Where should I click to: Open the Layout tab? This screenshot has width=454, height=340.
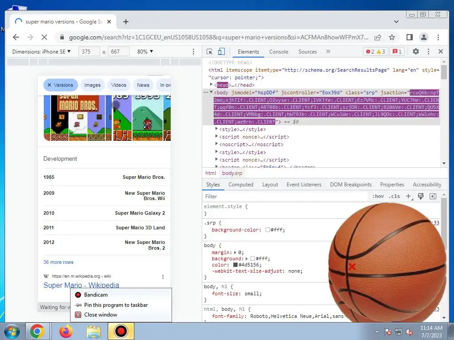coord(270,185)
